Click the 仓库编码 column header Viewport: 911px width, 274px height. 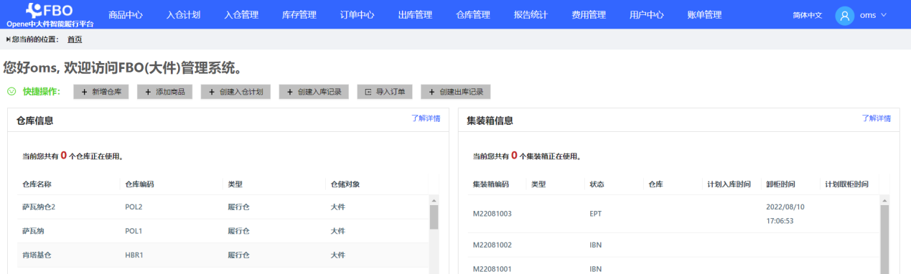coord(139,184)
